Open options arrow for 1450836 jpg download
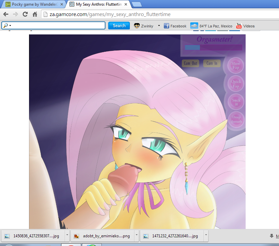279x246 pixels. coord(67,235)
